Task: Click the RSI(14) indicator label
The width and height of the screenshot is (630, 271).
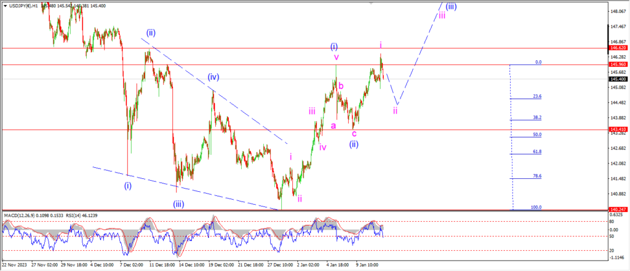Action: click(x=78, y=216)
